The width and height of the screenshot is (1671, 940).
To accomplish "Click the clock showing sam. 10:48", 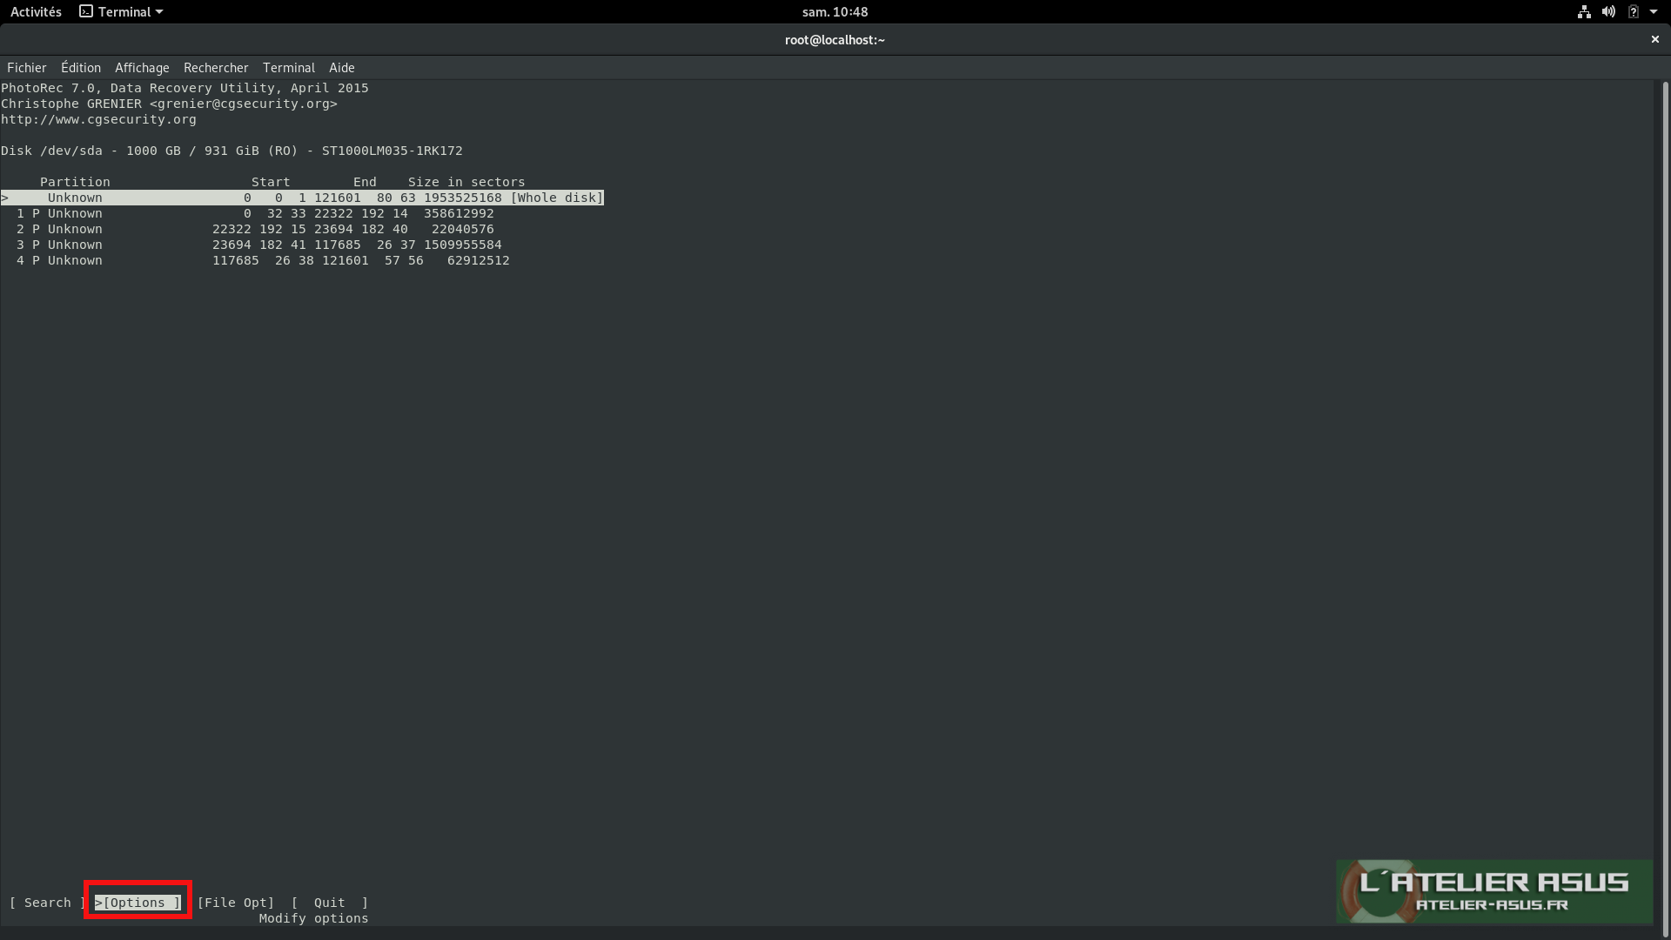I will point(835,11).
